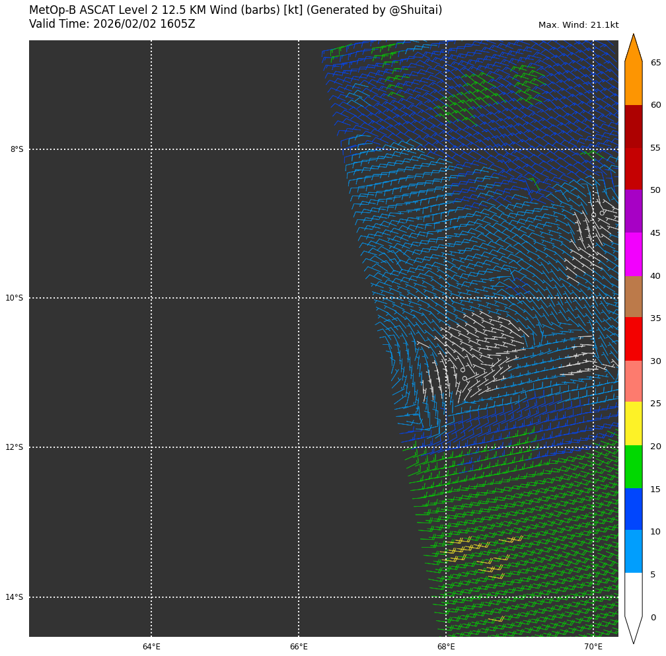Click the 70°E longitude axis label
This screenshot has height=656, width=666.
593,647
